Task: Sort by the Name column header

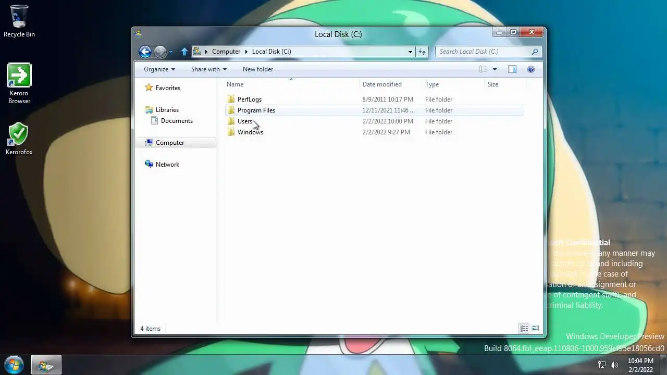Action: click(x=292, y=84)
